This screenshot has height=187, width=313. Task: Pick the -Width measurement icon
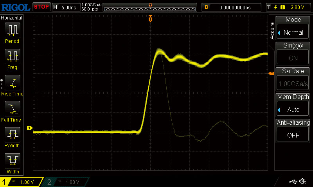[12, 161]
